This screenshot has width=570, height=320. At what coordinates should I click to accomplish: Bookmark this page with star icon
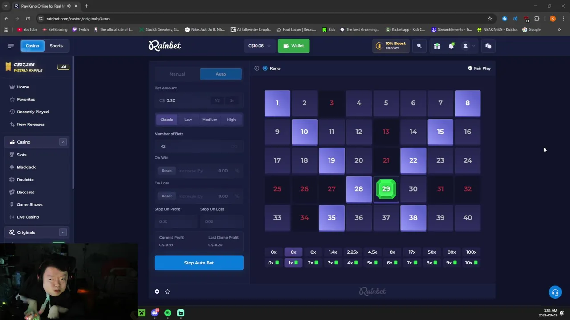[x=490, y=19]
